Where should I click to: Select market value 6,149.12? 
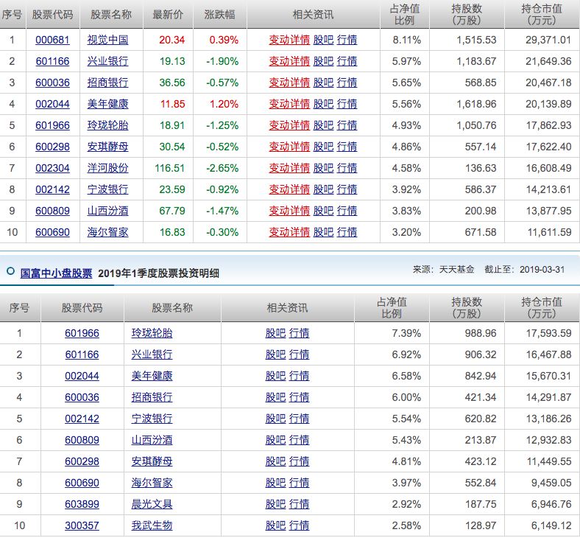click(551, 525)
